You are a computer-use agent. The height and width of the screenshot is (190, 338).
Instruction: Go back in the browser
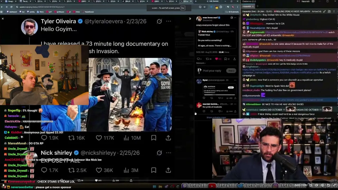[2, 7]
